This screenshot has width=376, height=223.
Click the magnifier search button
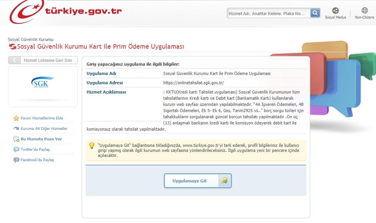click(316, 13)
